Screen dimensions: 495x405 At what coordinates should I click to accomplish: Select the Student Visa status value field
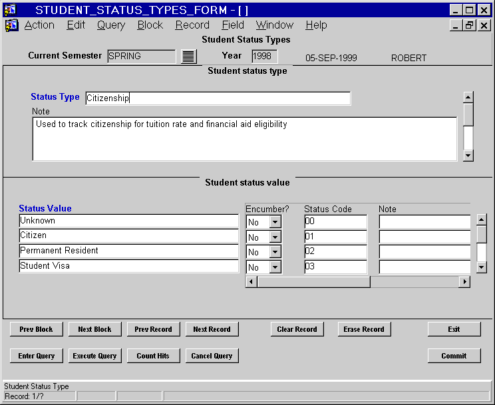(x=129, y=266)
